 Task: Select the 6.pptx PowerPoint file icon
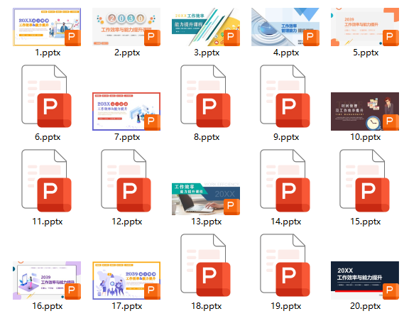click(47, 96)
